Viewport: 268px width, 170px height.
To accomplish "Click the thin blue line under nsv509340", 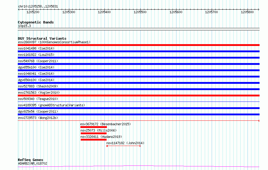I will [139, 102].
